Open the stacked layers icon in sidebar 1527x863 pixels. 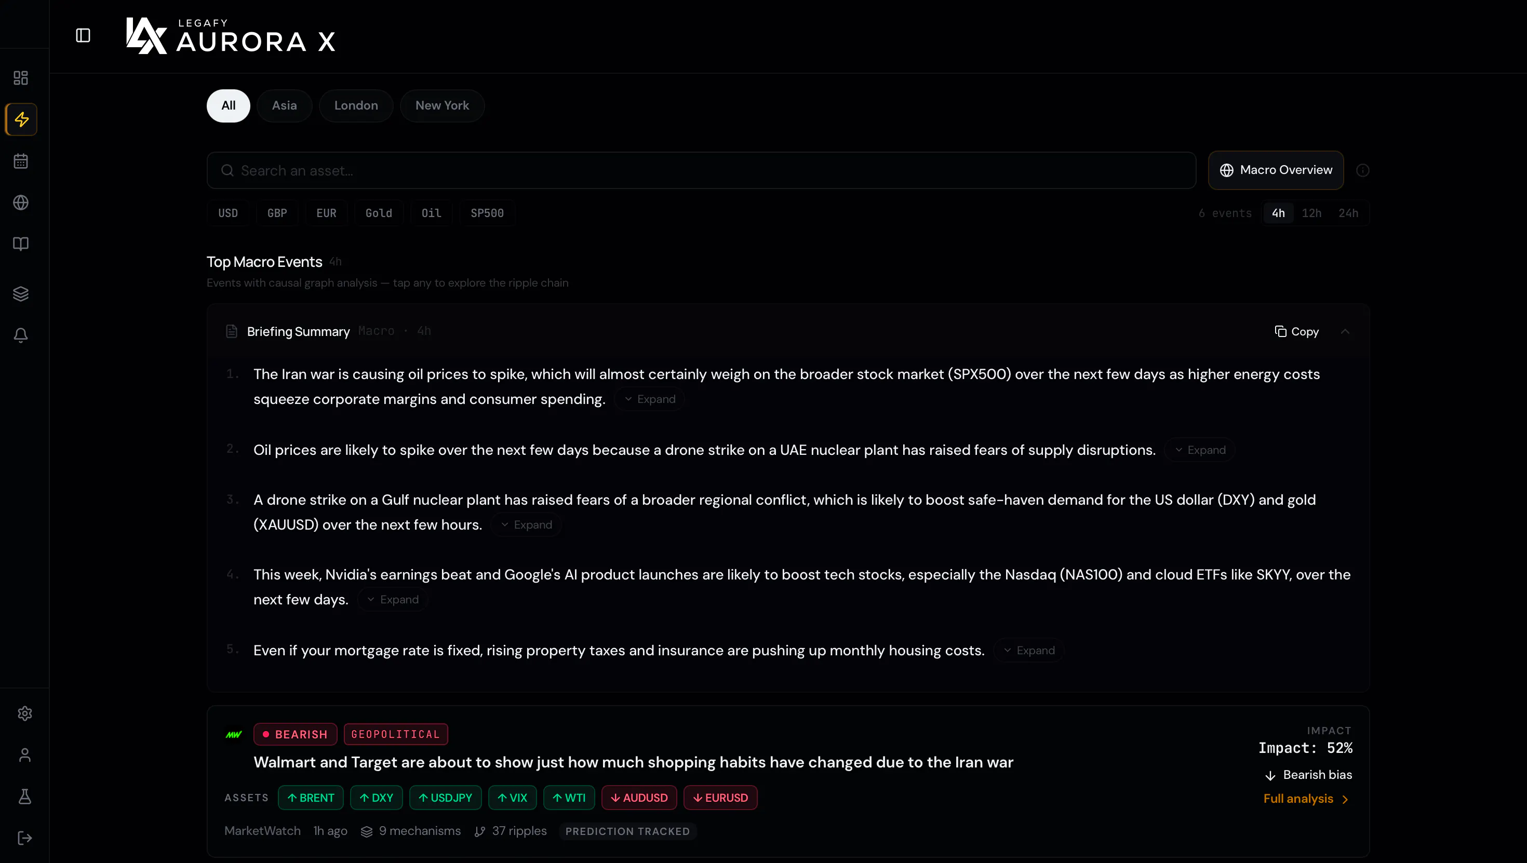(21, 293)
